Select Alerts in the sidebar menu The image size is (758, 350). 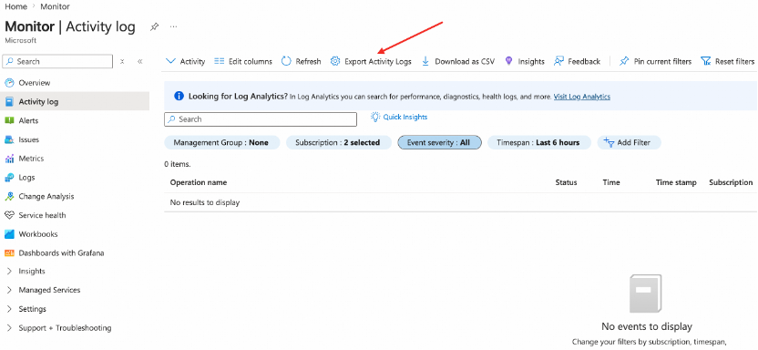pos(28,120)
